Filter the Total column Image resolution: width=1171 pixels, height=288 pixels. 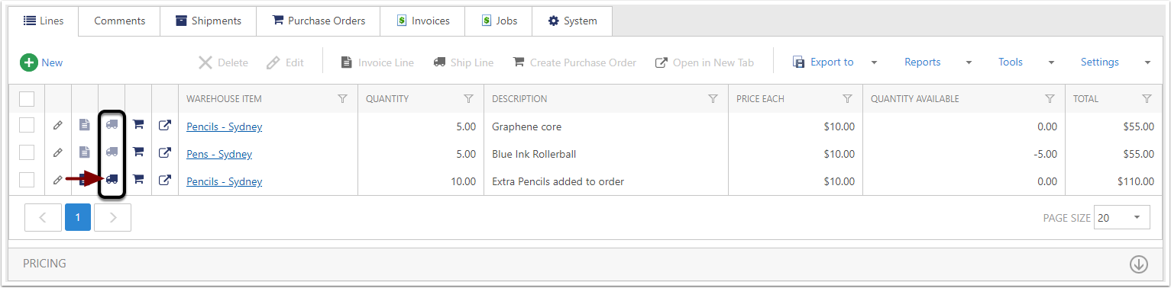click(1147, 99)
